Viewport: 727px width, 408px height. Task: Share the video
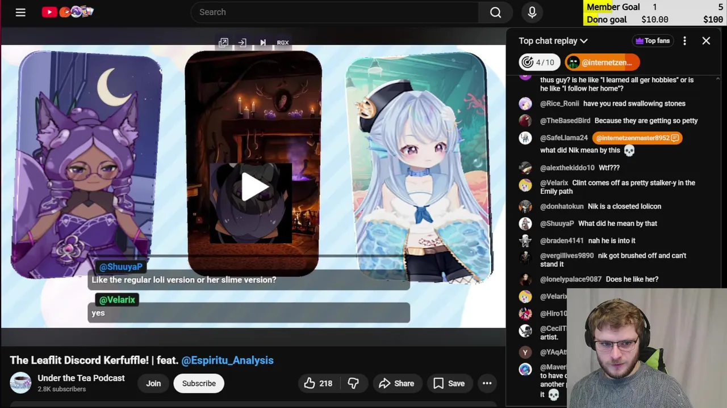(396, 384)
